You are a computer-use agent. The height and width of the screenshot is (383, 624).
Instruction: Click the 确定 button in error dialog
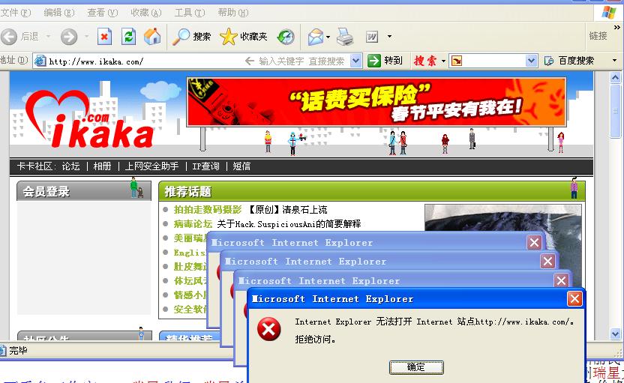click(415, 367)
